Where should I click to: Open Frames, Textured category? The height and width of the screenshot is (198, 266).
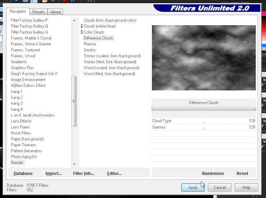tap(25, 50)
